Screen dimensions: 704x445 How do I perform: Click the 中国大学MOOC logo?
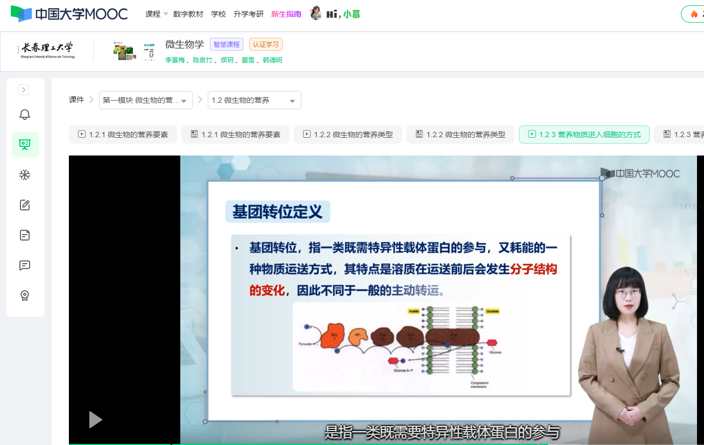(69, 14)
